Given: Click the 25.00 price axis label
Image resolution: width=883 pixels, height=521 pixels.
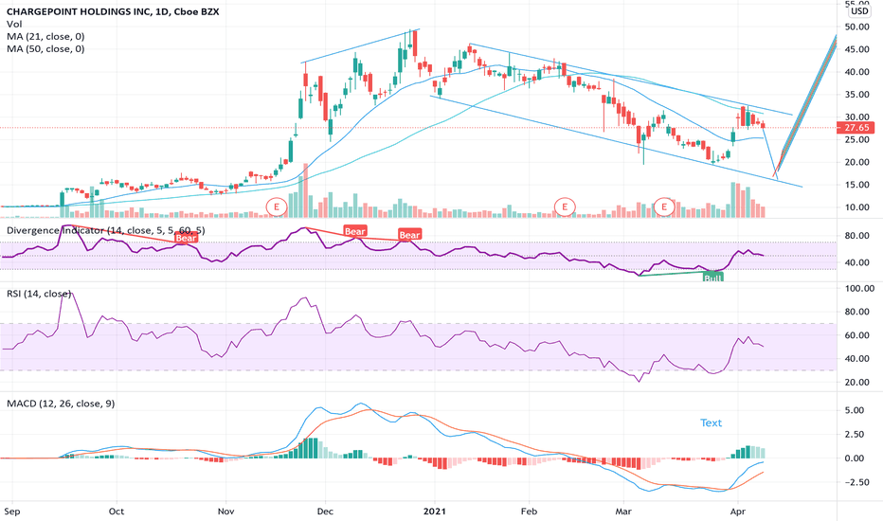Looking at the screenshot, I should (857, 139).
